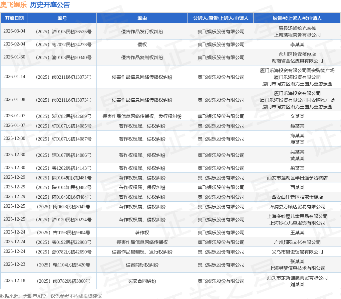
Task: Click defendant 永川区玲霖箱包店
Action: (x=297, y=54)
